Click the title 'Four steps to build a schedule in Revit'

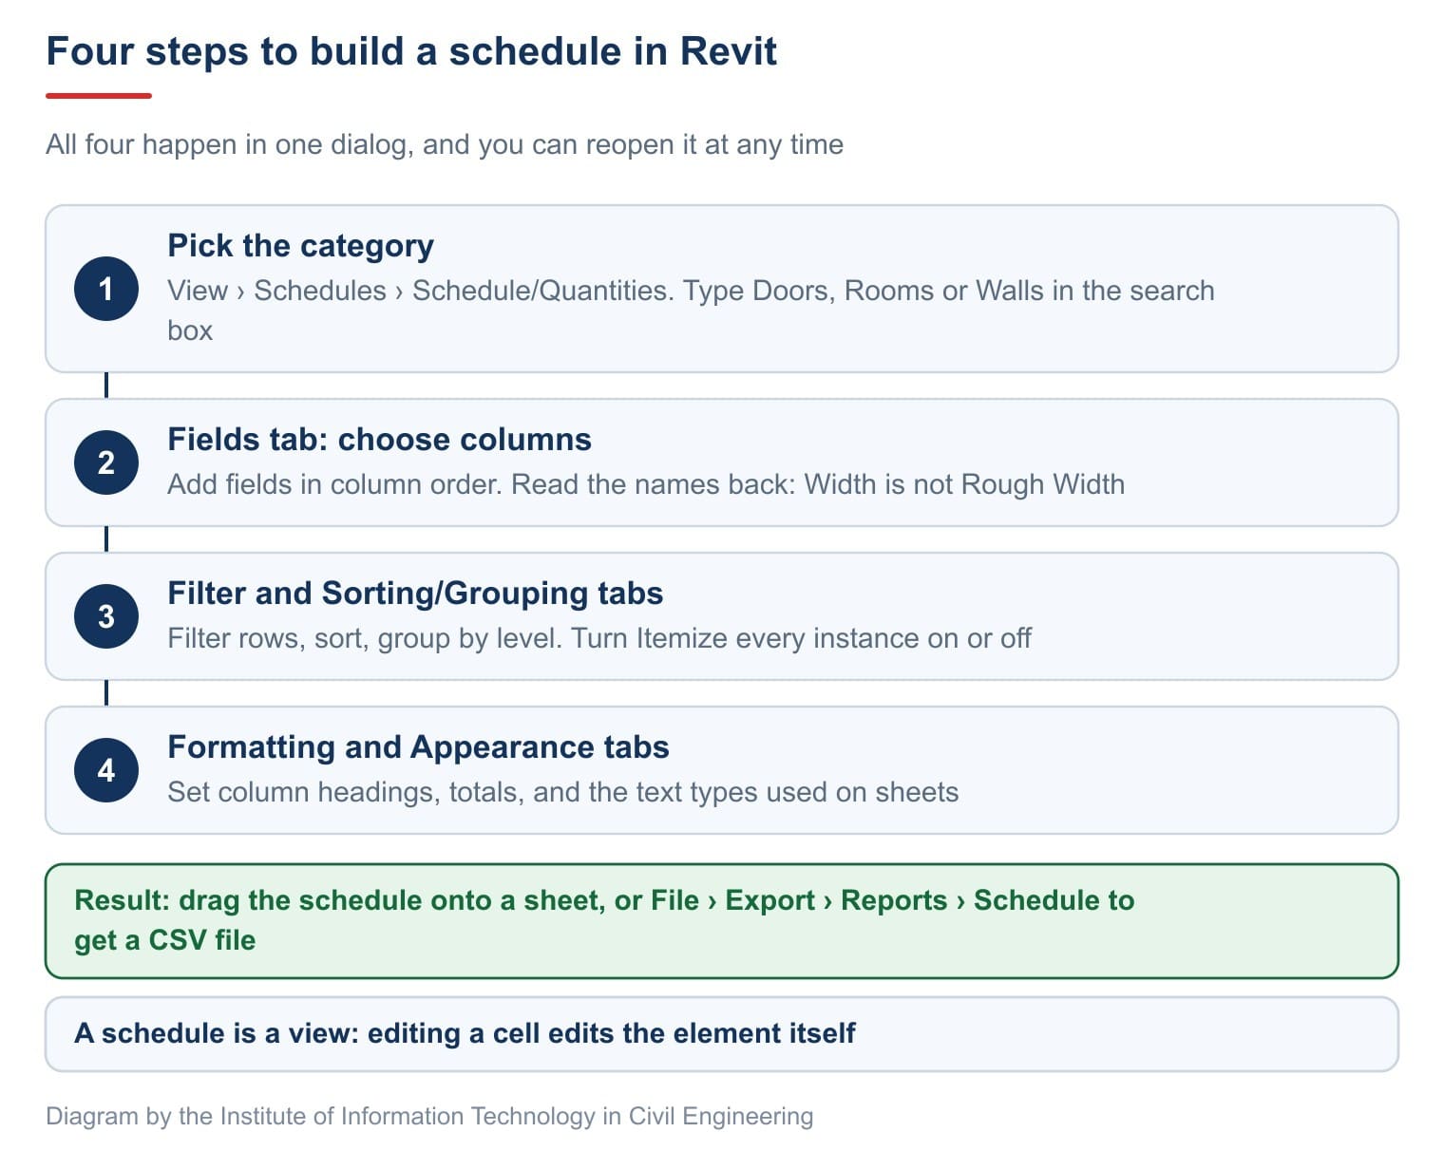(411, 51)
